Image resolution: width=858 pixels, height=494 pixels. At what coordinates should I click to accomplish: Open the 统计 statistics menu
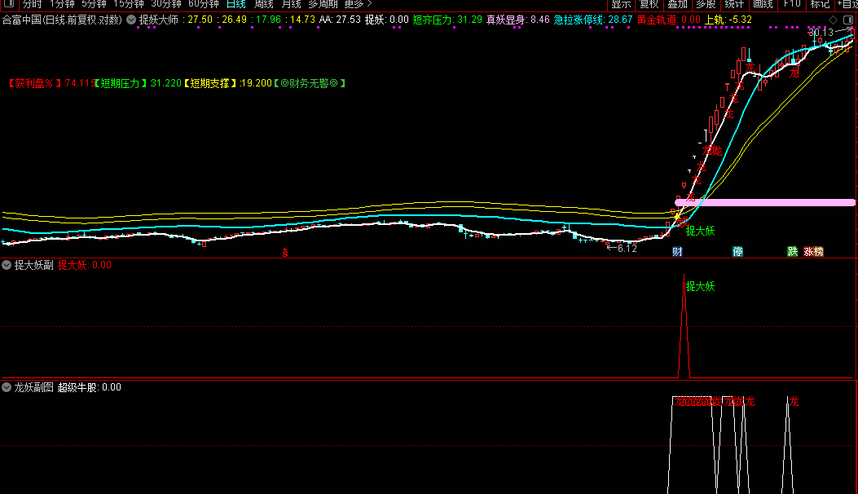tap(734, 4)
